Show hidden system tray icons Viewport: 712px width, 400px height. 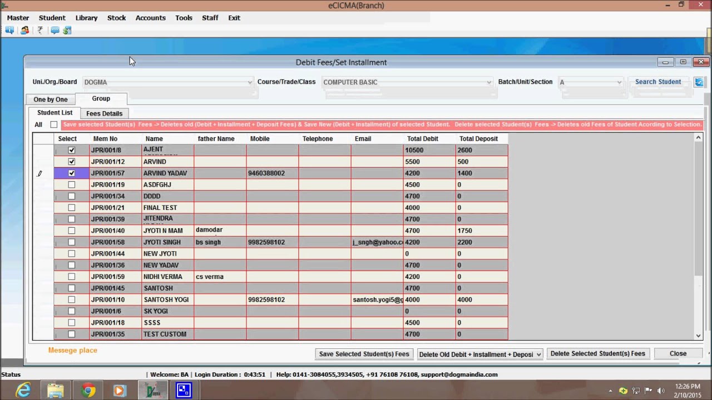click(610, 391)
